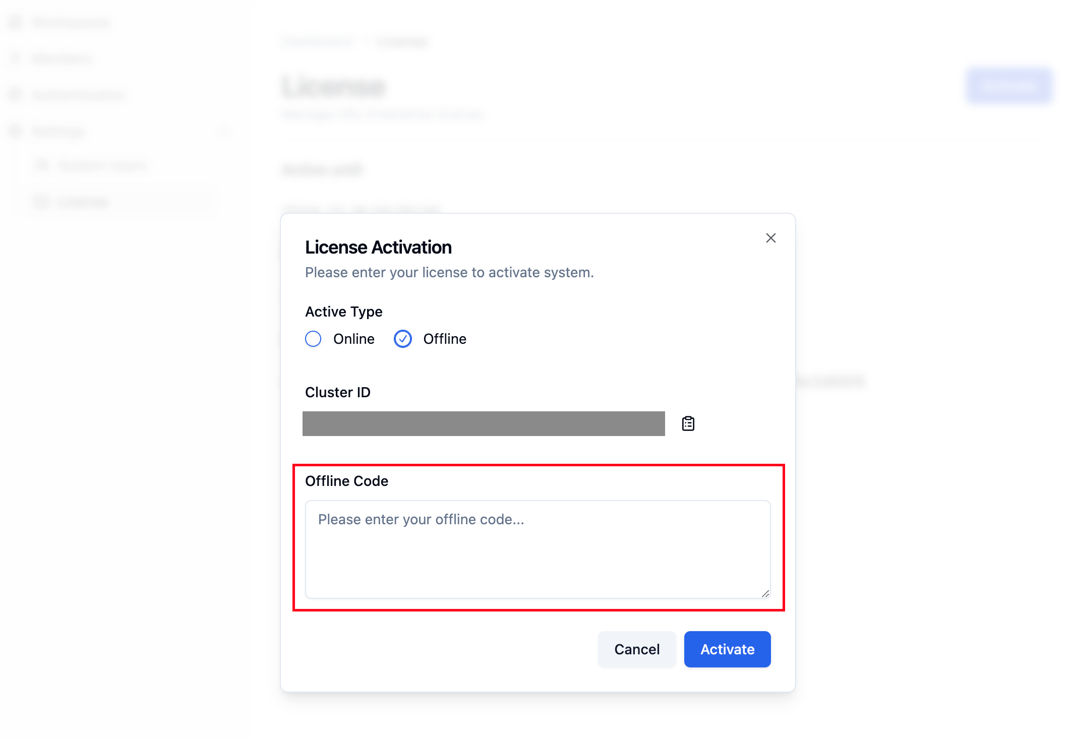This screenshot has height=738, width=1072.
Task: Click the blue Activate button in dialog
Action: [727, 649]
